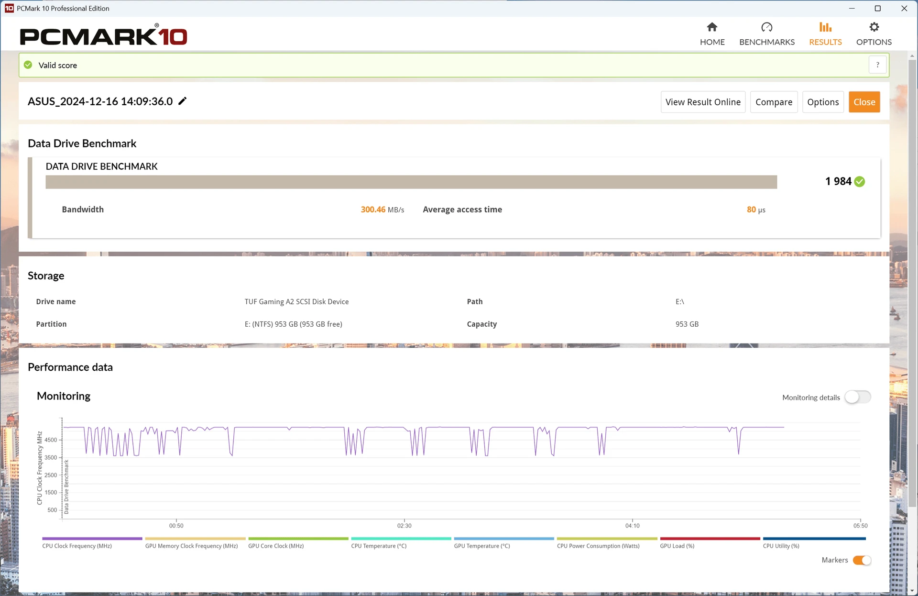Enable the Monitoring details toggle
Viewport: 918px width, 596px height.
pos(857,397)
